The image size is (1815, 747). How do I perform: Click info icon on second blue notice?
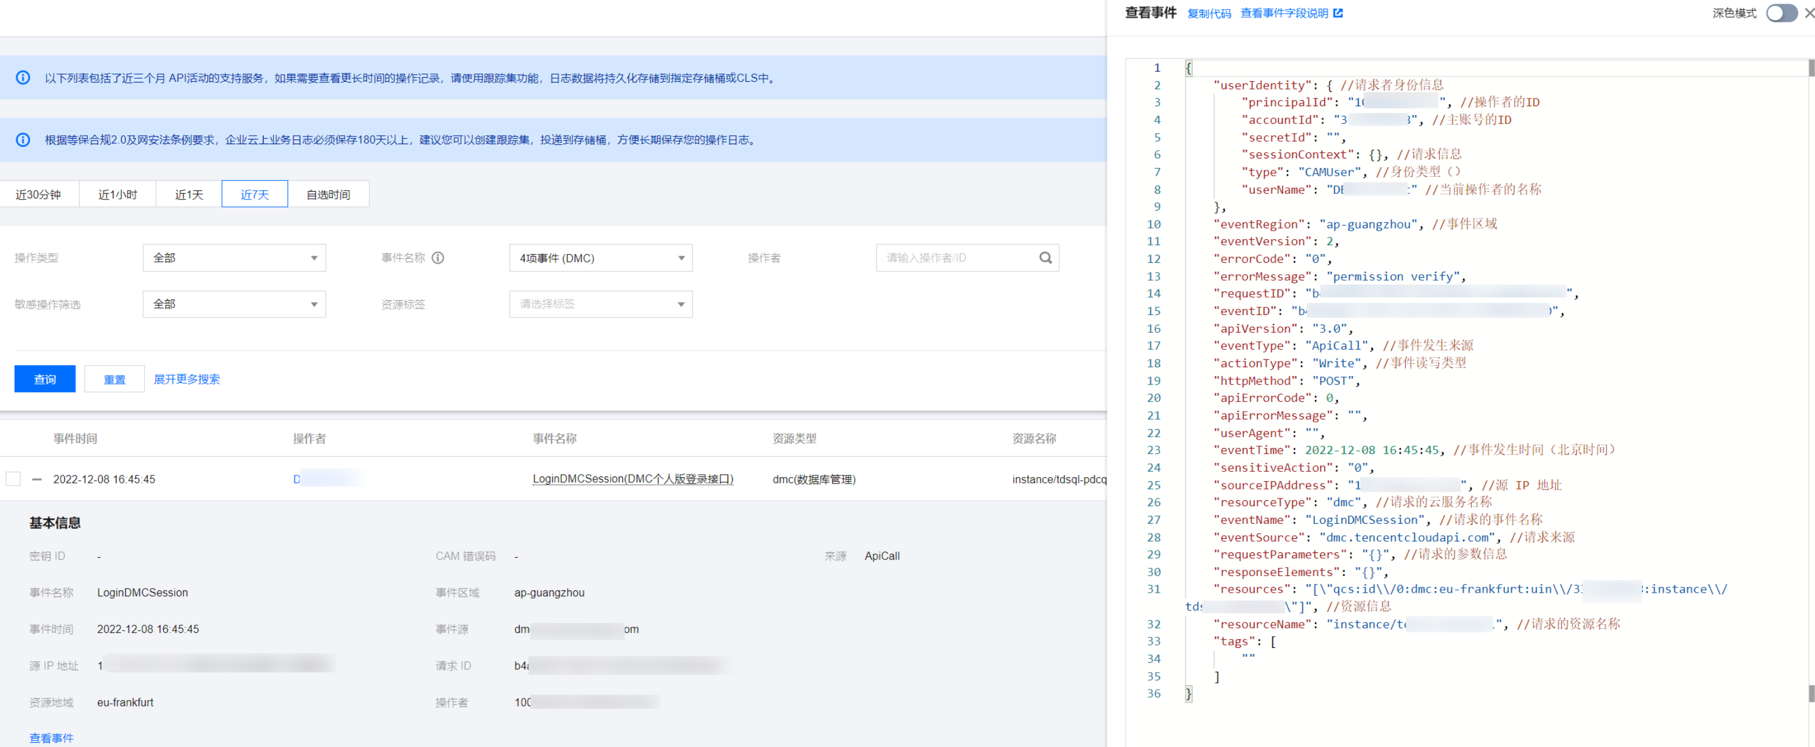[x=23, y=140]
